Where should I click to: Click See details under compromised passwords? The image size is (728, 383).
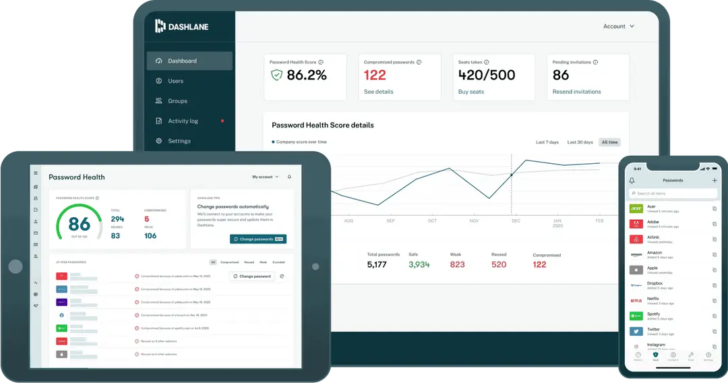point(378,92)
